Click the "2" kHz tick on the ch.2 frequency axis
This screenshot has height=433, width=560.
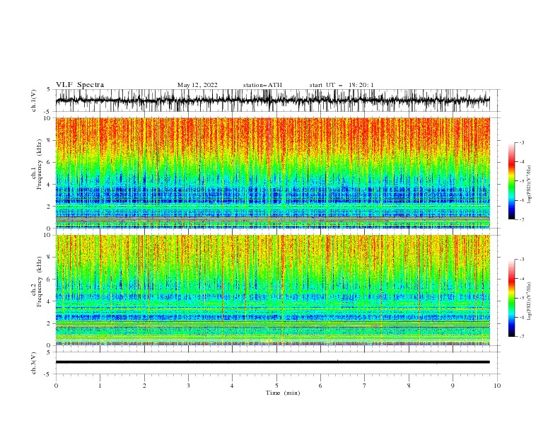pyautogui.click(x=49, y=323)
